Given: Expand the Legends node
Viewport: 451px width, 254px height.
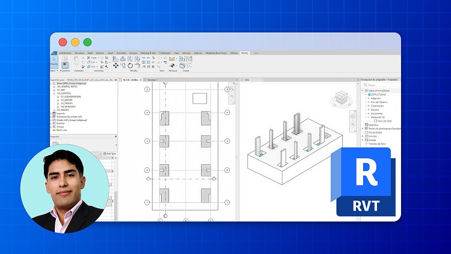Looking at the screenshot, I should [x=51, y=114].
